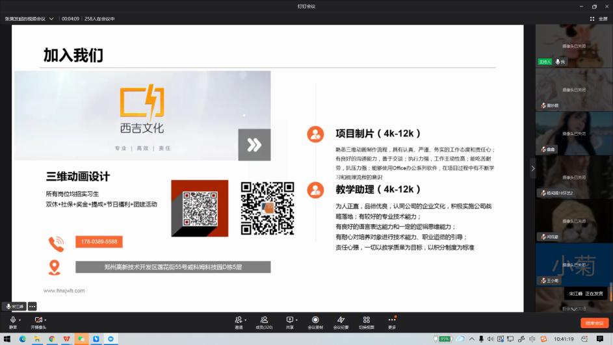The width and height of the screenshot is (613, 345).
Task: Open the members list (成员)
Action: 264,320
